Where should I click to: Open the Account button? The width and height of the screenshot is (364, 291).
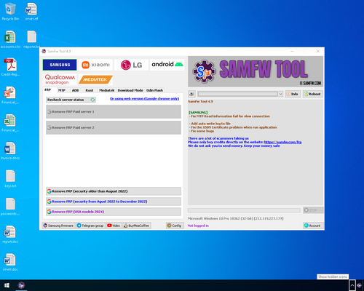(313, 226)
